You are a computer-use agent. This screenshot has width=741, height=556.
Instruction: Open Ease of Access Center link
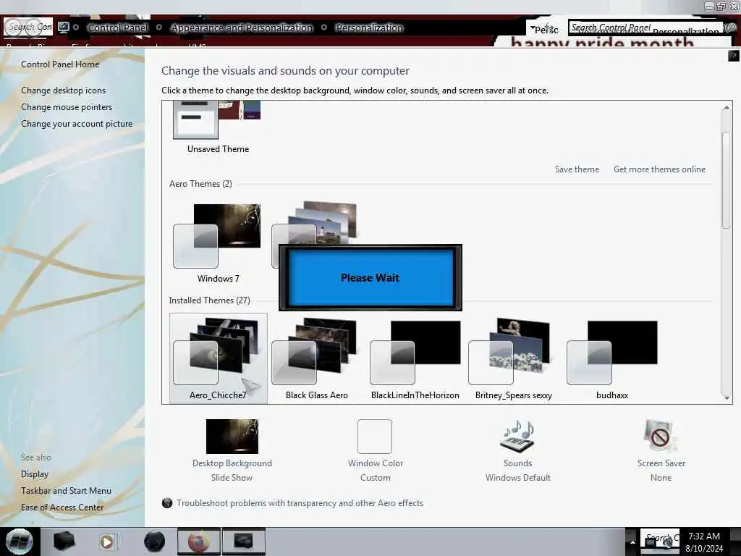[x=62, y=507]
